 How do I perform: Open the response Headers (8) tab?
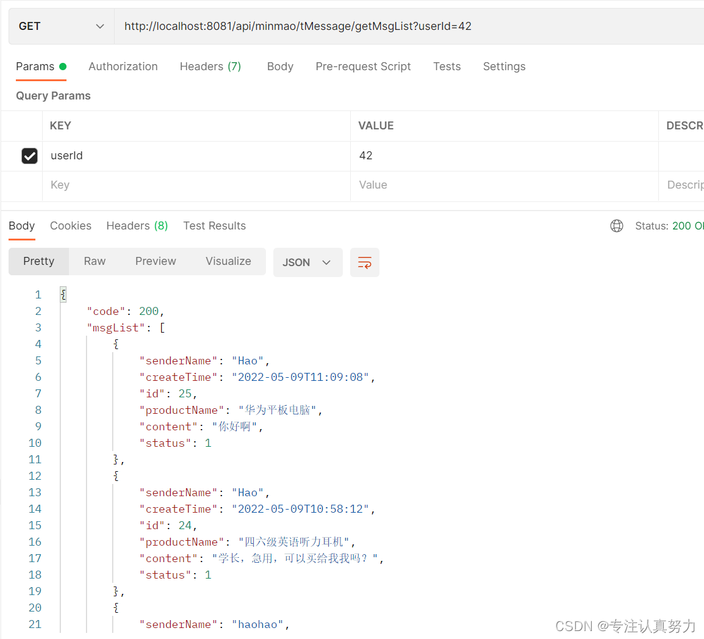[x=137, y=225]
